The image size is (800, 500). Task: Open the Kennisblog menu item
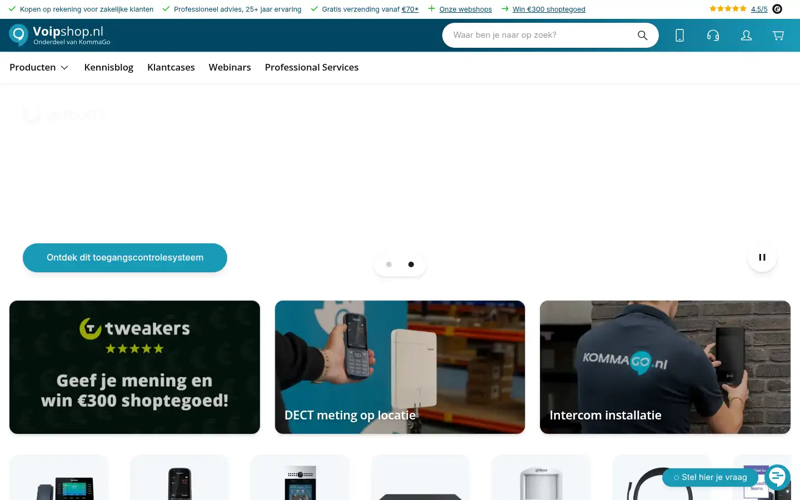click(x=109, y=67)
